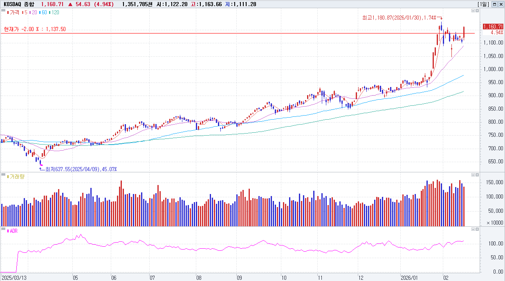Toggle the 20-day moving average legend
This screenshot has height=281, width=505.
tap(33, 12)
